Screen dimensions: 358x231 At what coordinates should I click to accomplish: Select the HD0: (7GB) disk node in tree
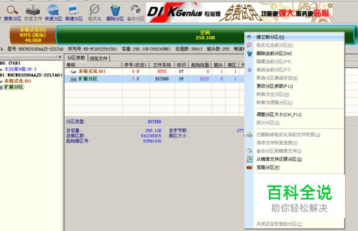coord(10,63)
